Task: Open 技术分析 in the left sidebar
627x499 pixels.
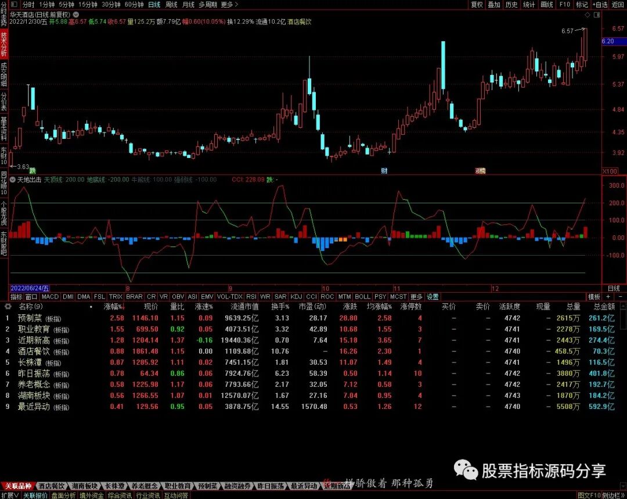Action: 3,44
